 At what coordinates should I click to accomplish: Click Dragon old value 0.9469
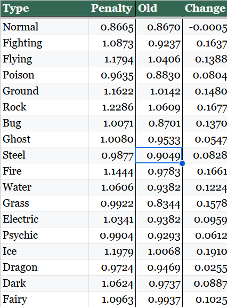159,267
